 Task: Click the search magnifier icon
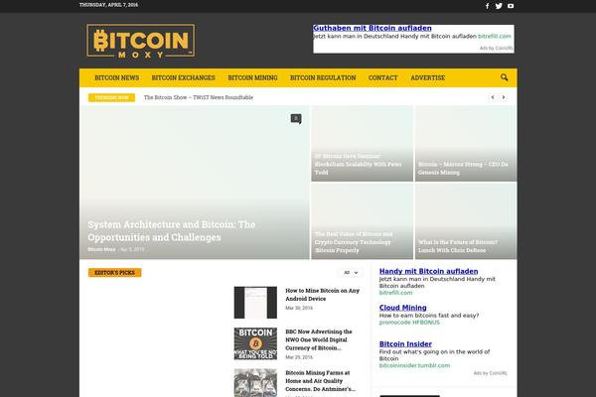click(x=504, y=77)
